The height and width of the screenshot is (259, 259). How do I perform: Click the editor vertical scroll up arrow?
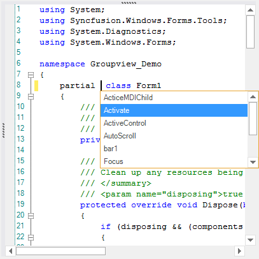(250, 10)
